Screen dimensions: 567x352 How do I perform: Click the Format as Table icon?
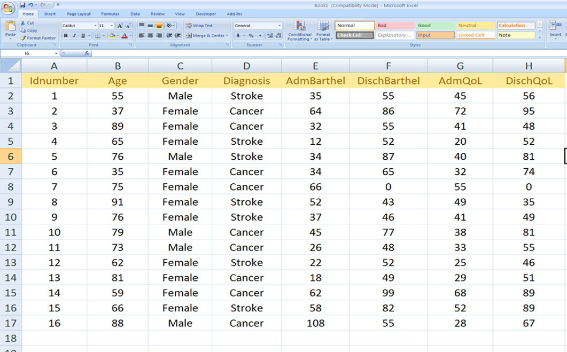pos(323,31)
